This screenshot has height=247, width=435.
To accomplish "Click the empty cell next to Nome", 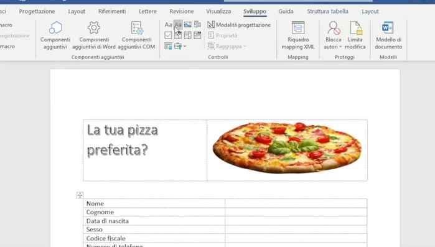I will pos(296,203).
